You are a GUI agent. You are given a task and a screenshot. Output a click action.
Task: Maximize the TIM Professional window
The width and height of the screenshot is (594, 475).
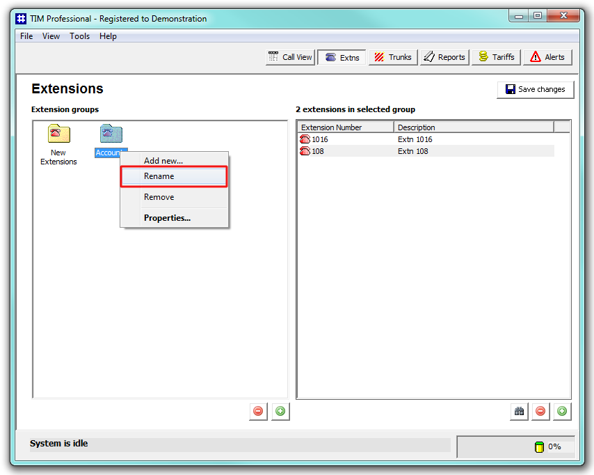pyautogui.click(x=538, y=16)
